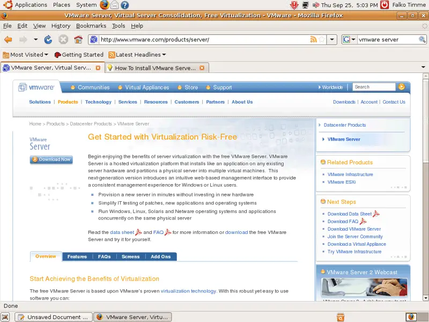Click the Join the Server Community link
Viewport: 429px width, 322px height.
(355, 236)
